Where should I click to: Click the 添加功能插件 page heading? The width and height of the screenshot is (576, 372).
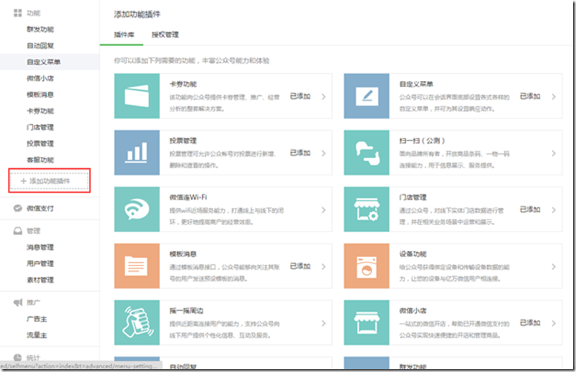coord(137,14)
